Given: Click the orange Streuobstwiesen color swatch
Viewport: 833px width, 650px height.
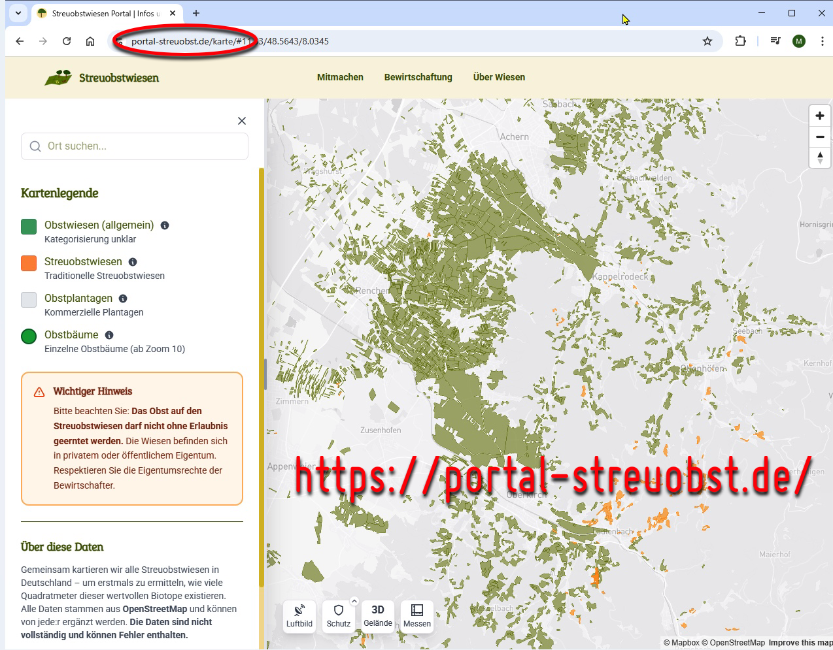Looking at the screenshot, I should coord(29,263).
